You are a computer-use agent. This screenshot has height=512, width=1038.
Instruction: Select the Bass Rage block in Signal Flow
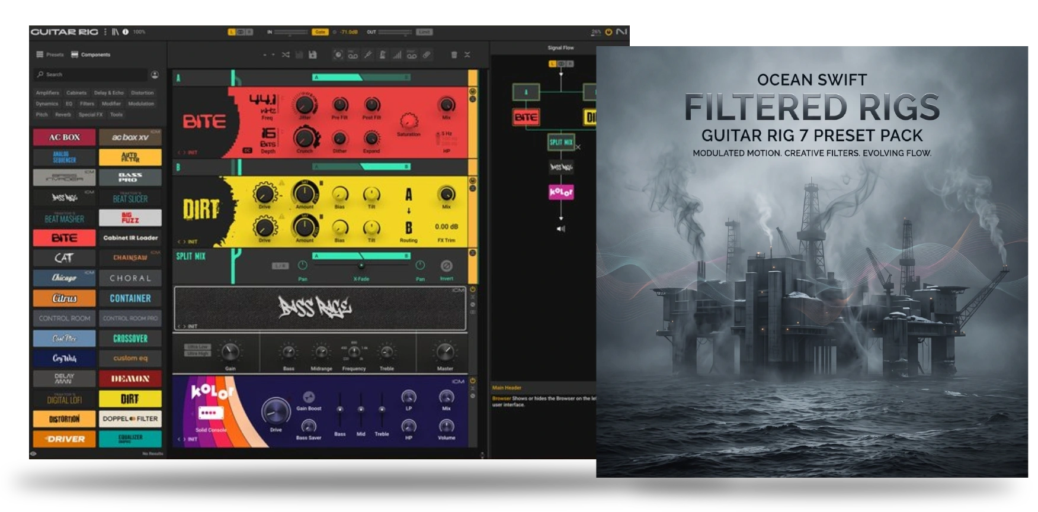[x=561, y=167]
